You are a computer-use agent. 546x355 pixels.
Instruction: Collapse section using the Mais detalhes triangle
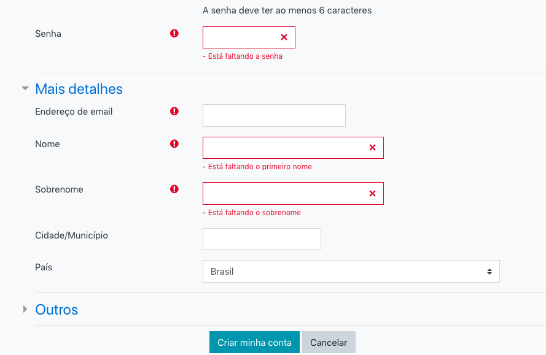[x=25, y=88]
